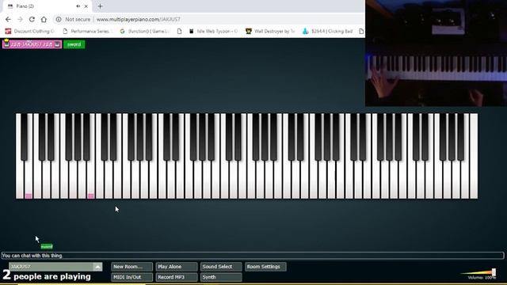Open the Not secure site info icon
This screenshot has height=285, width=507.
coord(59,19)
